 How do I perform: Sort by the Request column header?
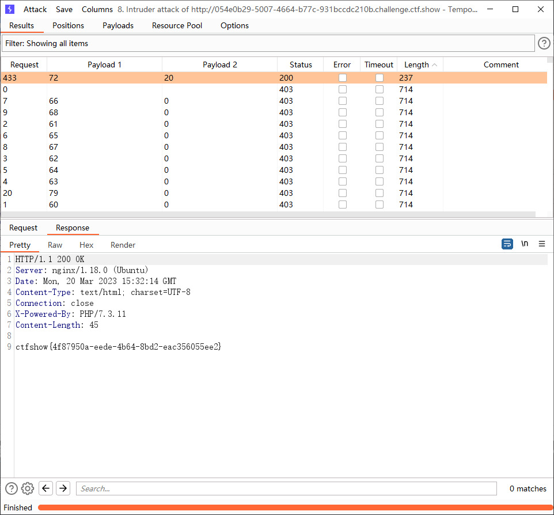pos(24,65)
